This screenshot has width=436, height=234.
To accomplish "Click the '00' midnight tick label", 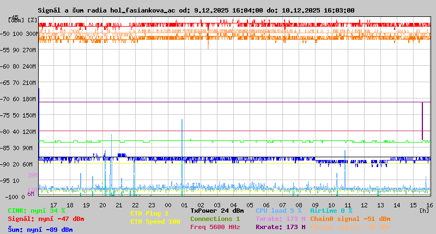I will click(168, 205).
